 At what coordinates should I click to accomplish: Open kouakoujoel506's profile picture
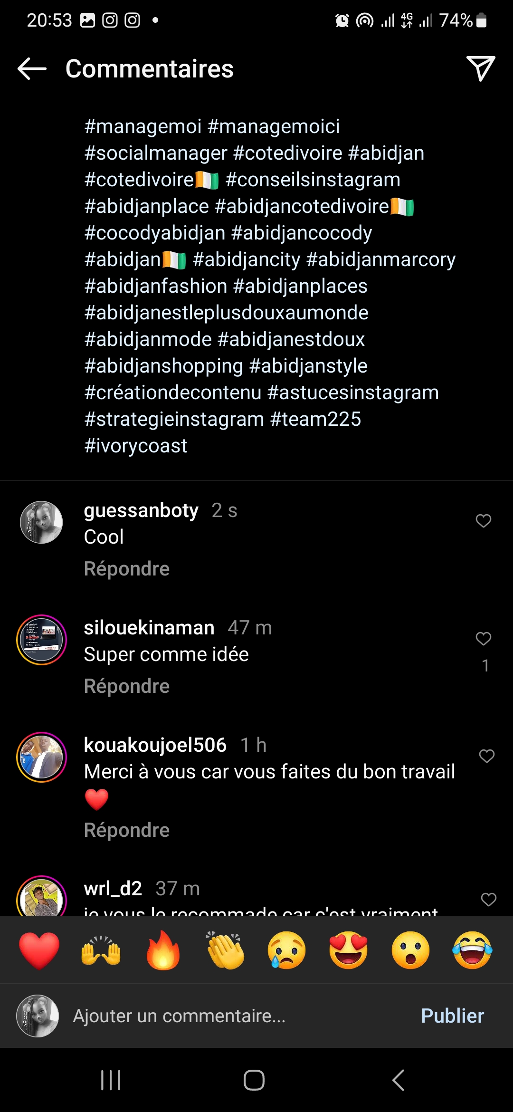[x=42, y=757]
